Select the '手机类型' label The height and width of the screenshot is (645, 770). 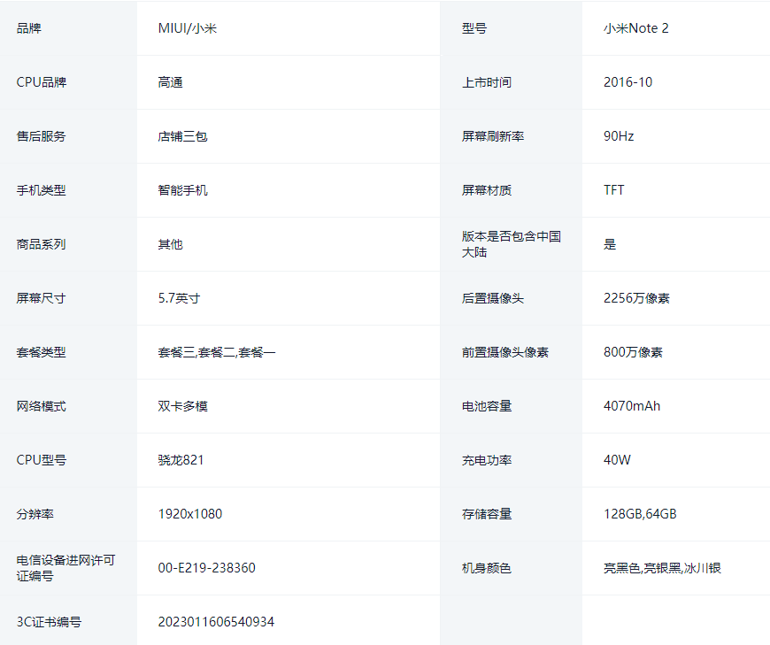(x=42, y=190)
